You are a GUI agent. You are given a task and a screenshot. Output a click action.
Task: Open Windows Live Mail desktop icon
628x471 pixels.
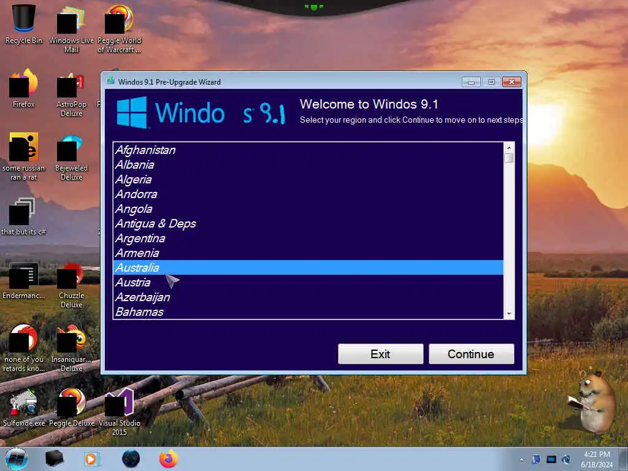(71, 28)
